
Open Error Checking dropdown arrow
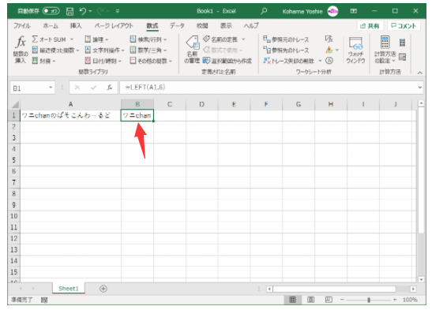337,50
